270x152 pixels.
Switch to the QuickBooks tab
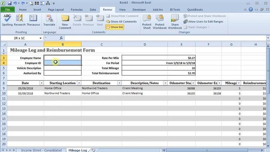click(195, 10)
